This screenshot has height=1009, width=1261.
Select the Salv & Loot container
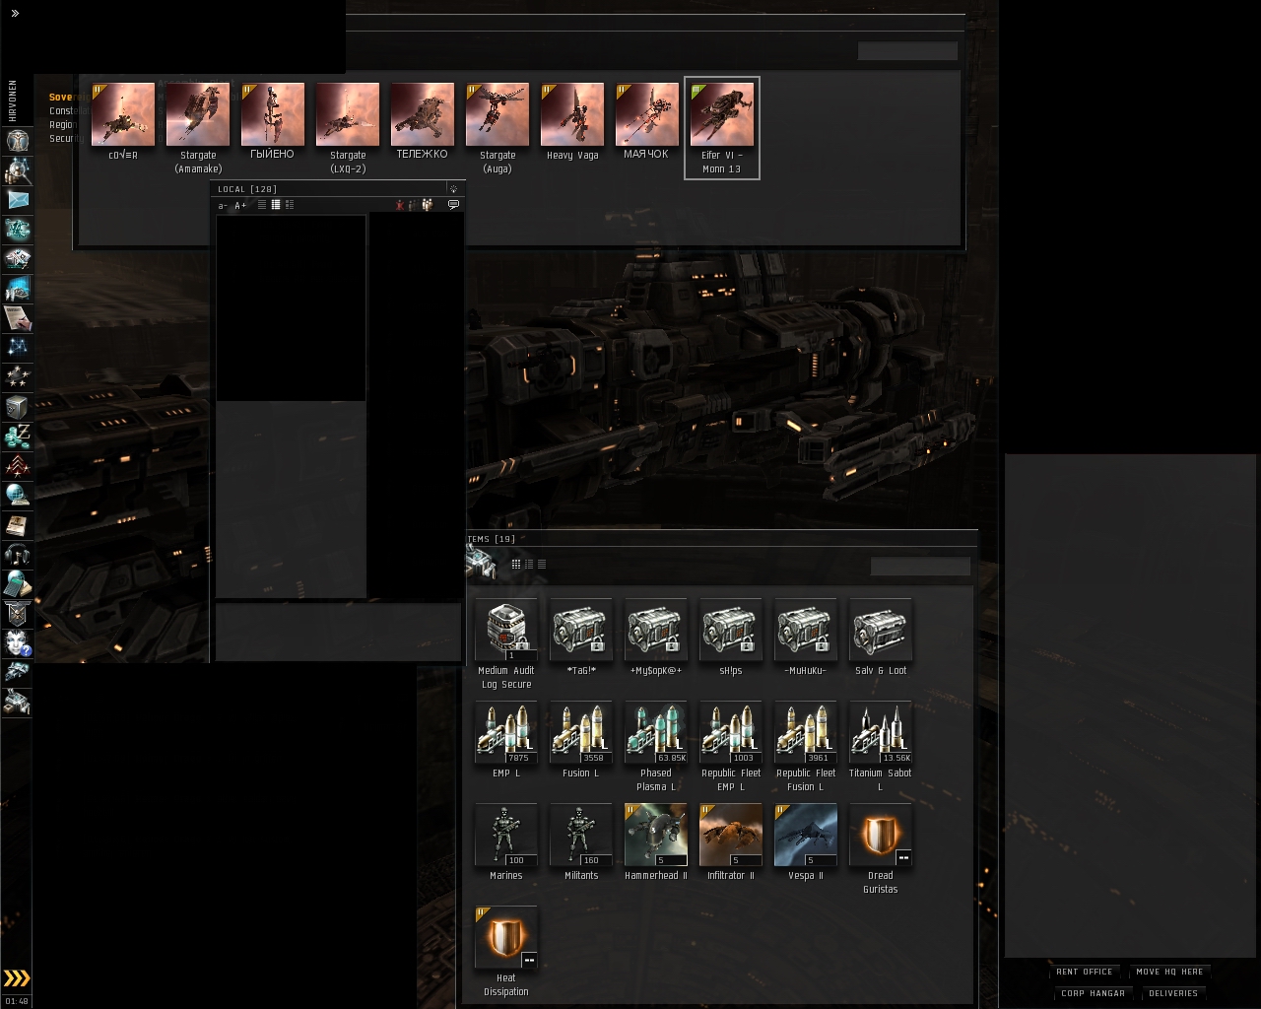pos(881,638)
